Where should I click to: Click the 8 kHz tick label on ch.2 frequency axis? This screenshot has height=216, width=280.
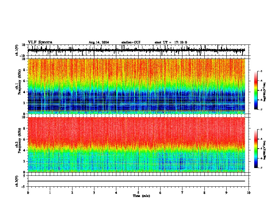point(24,128)
